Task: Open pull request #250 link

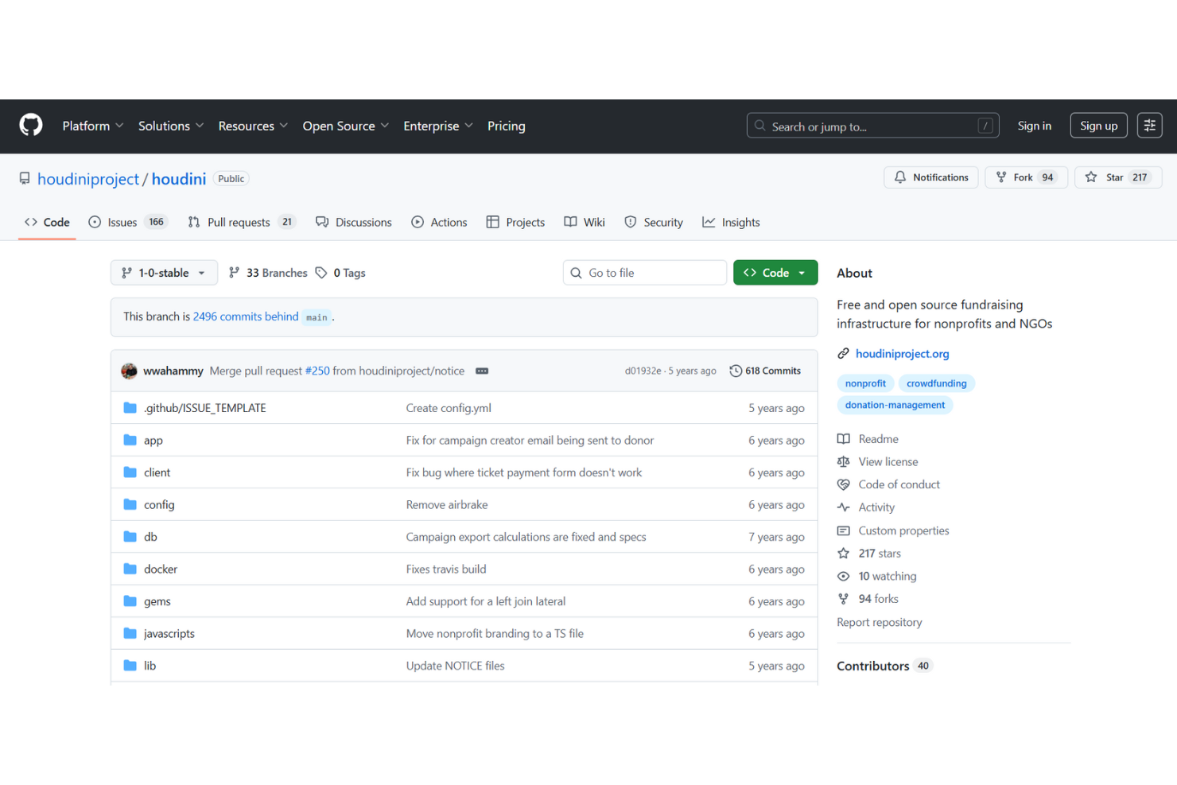Action: coord(317,371)
